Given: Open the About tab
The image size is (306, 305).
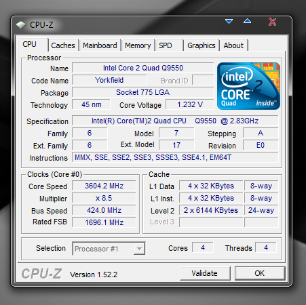Looking at the screenshot, I should coord(233,45).
